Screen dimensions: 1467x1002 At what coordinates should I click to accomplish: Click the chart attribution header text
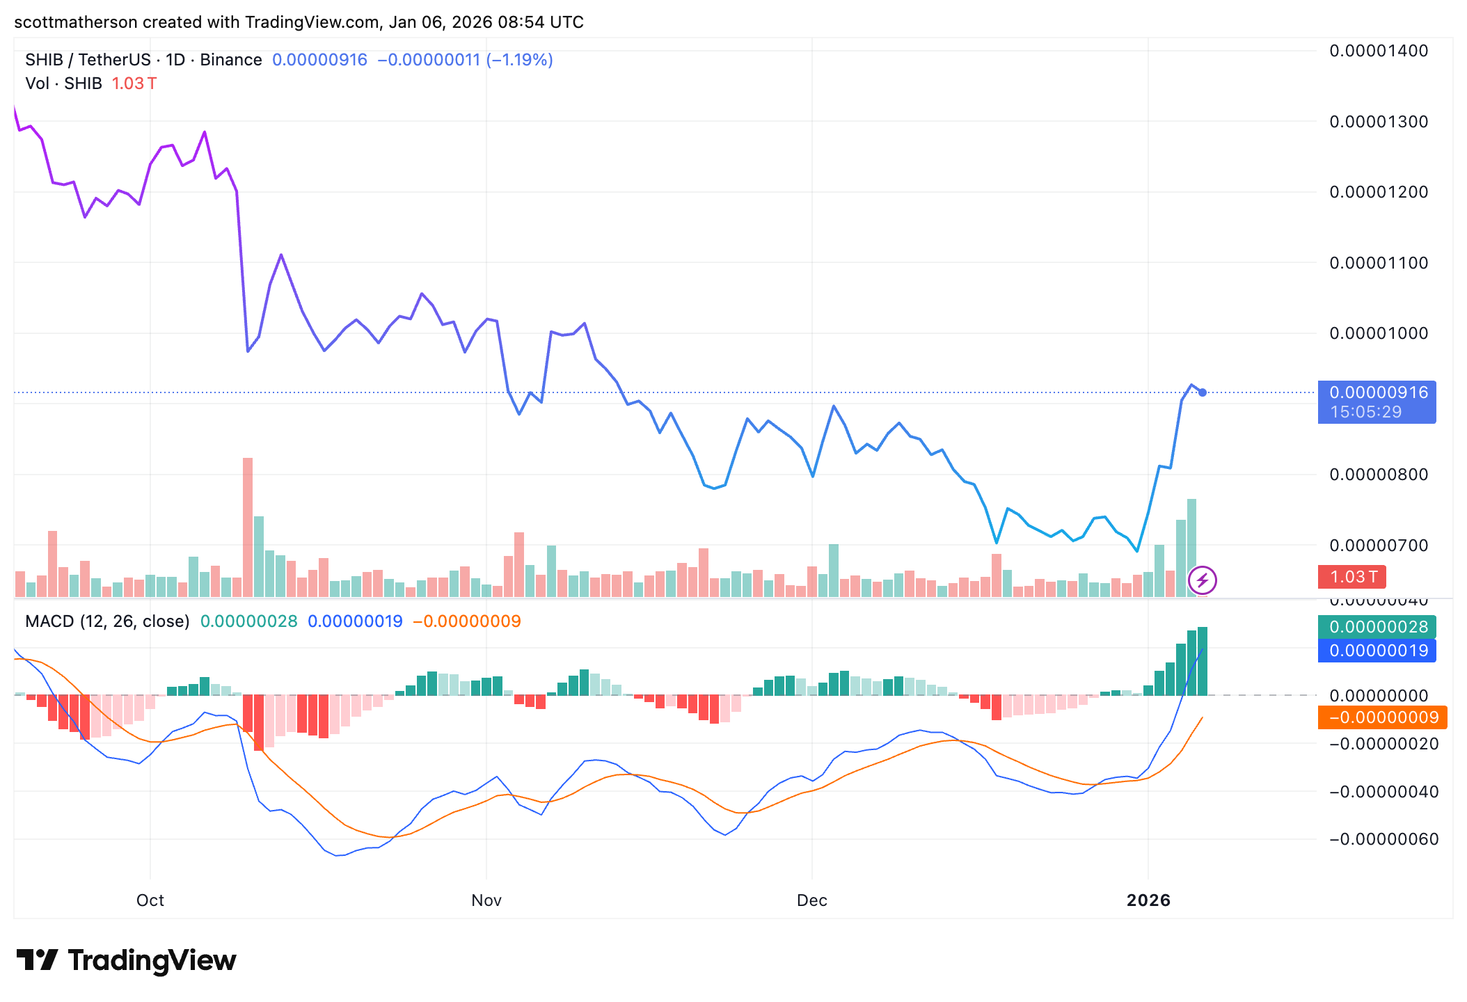(299, 22)
